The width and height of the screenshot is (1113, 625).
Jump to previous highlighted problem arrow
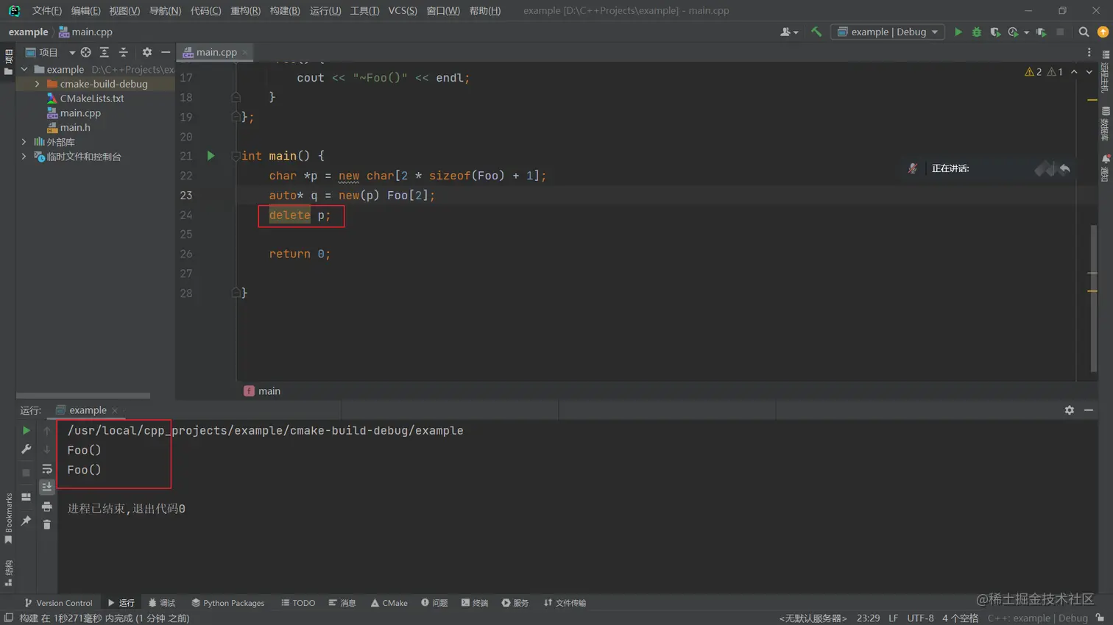click(x=1074, y=72)
